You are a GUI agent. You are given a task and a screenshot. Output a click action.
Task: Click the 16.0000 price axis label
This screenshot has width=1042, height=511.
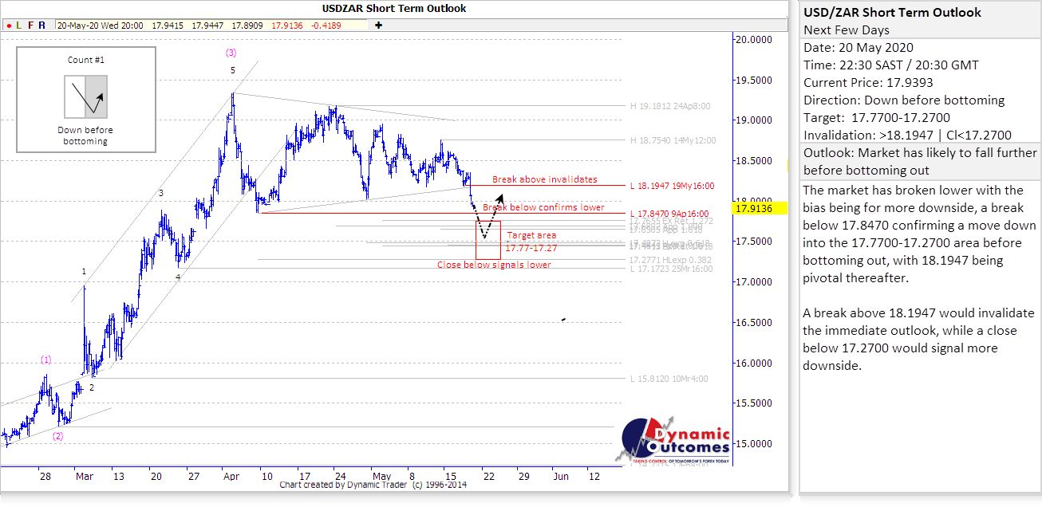(x=754, y=364)
